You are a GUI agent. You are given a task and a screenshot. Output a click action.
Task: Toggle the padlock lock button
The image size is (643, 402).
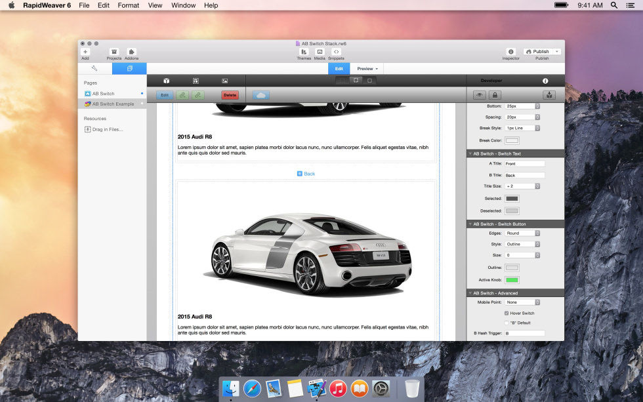pos(495,95)
